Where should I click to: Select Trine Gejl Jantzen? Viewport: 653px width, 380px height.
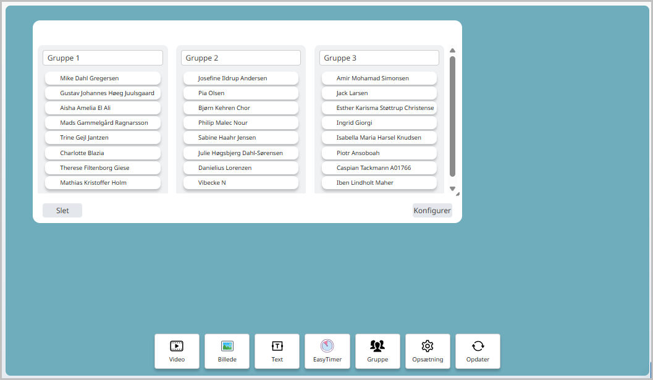point(103,138)
